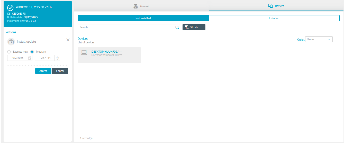Click the Actions heading
The image size is (344, 143).
[x=11, y=32]
